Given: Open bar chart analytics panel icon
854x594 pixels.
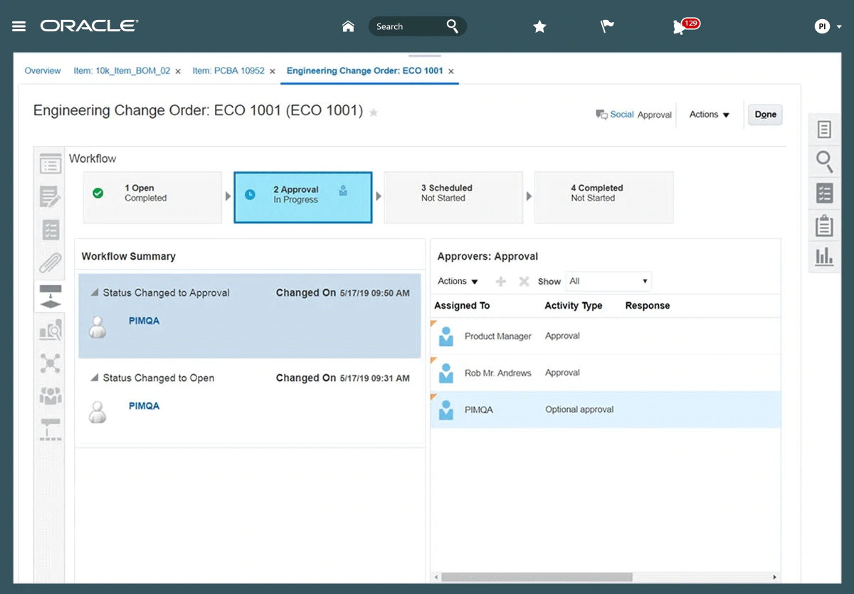Looking at the screenshot, I should pos(824,257).
